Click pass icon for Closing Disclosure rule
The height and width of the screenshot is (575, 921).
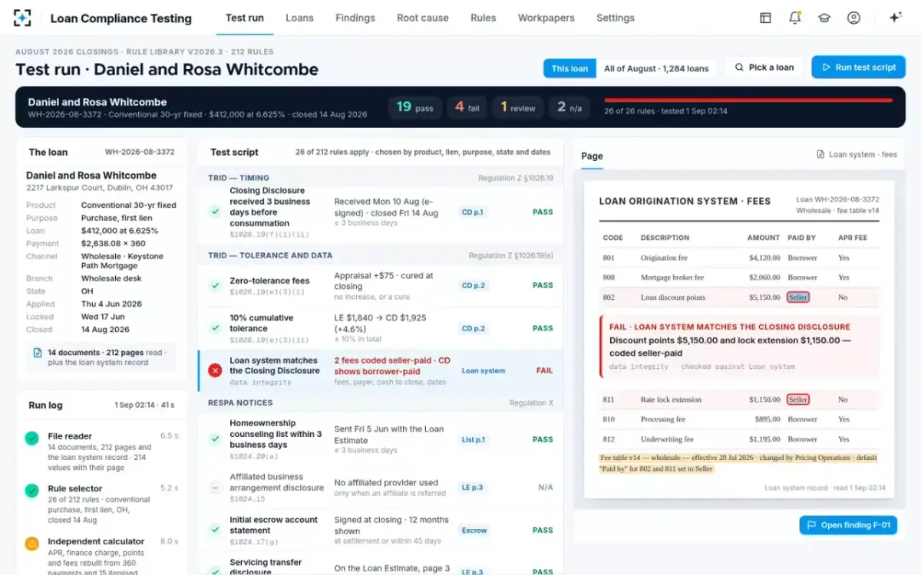(x=215, y=212)
